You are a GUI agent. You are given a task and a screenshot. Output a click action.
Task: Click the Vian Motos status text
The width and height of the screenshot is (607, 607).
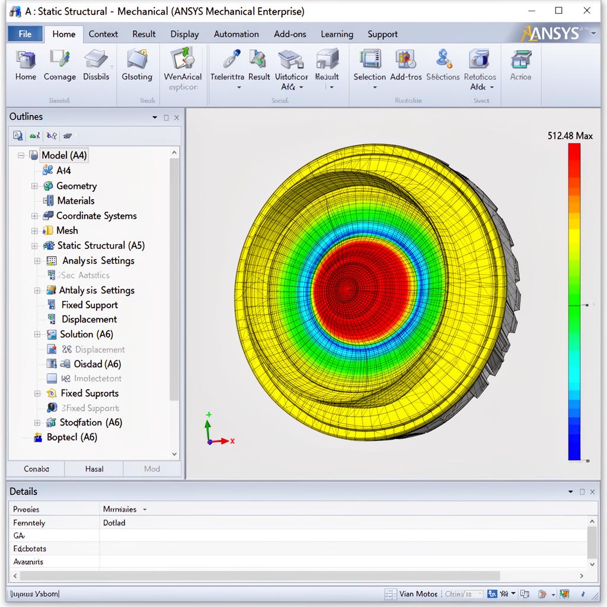pos(418,594)
